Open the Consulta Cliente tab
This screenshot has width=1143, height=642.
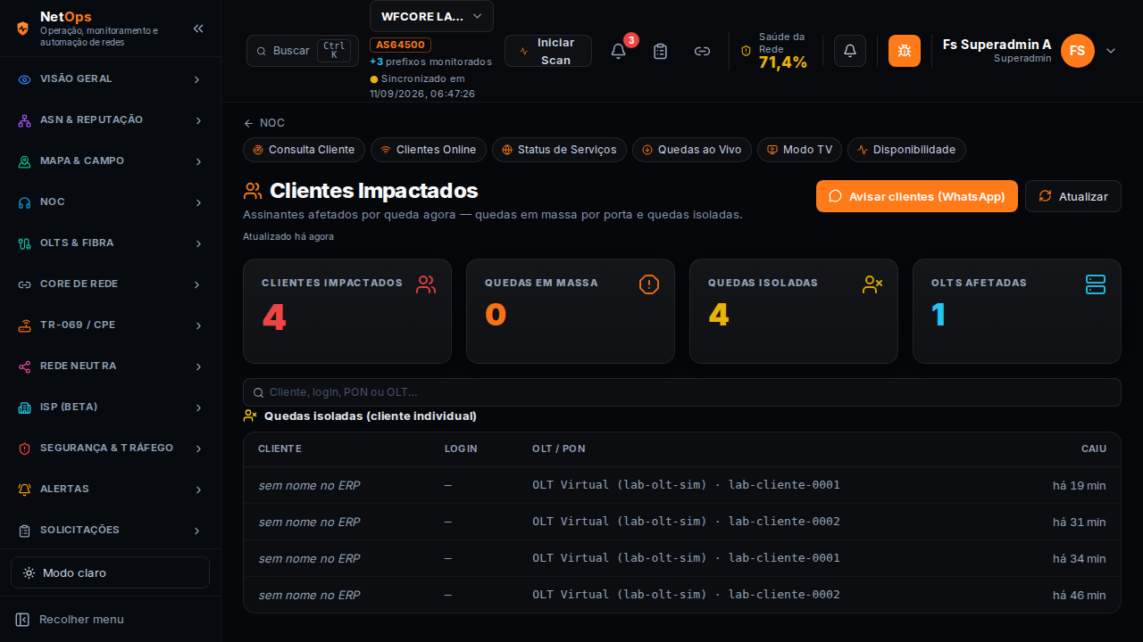305,150
